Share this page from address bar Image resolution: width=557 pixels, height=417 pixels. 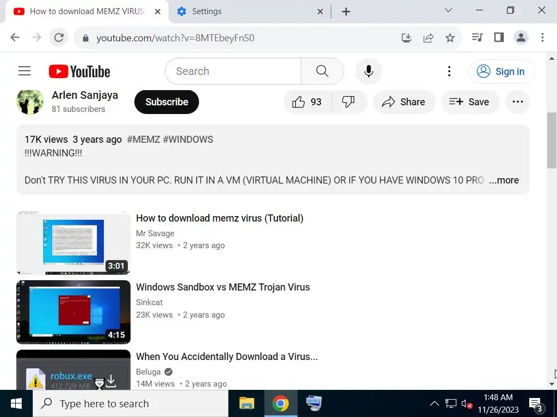tap(429, 37)
